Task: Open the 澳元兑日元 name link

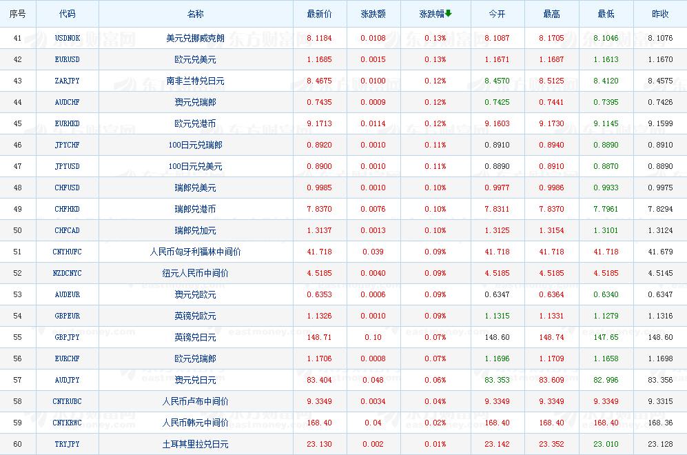Action: tap(196, 380)
